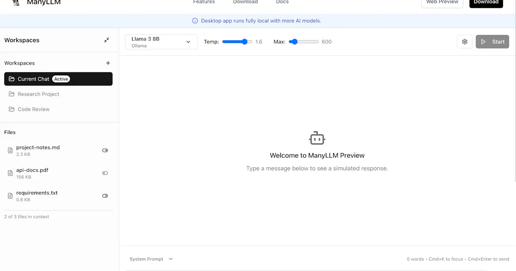Adjust the Max tokens slider handle

[x=295, y=42]
